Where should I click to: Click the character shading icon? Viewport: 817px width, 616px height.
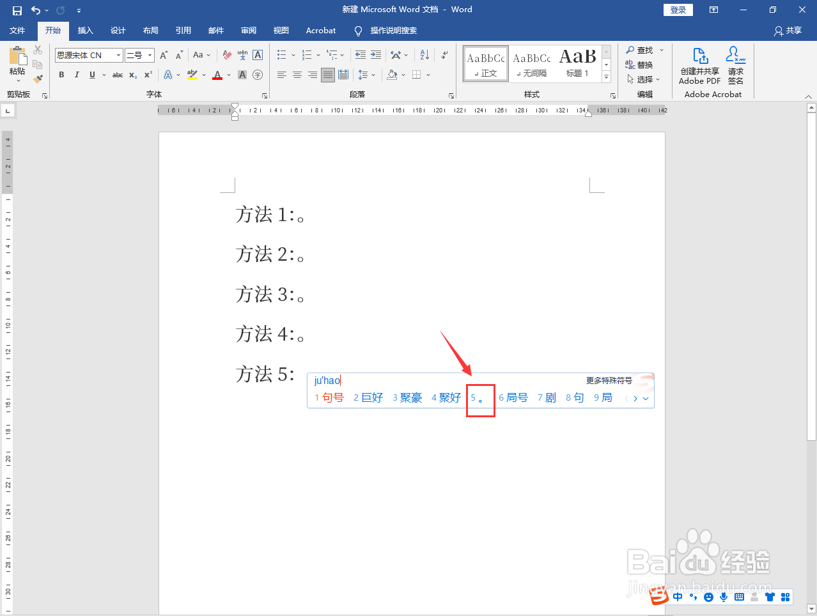(x=242, y=75)
